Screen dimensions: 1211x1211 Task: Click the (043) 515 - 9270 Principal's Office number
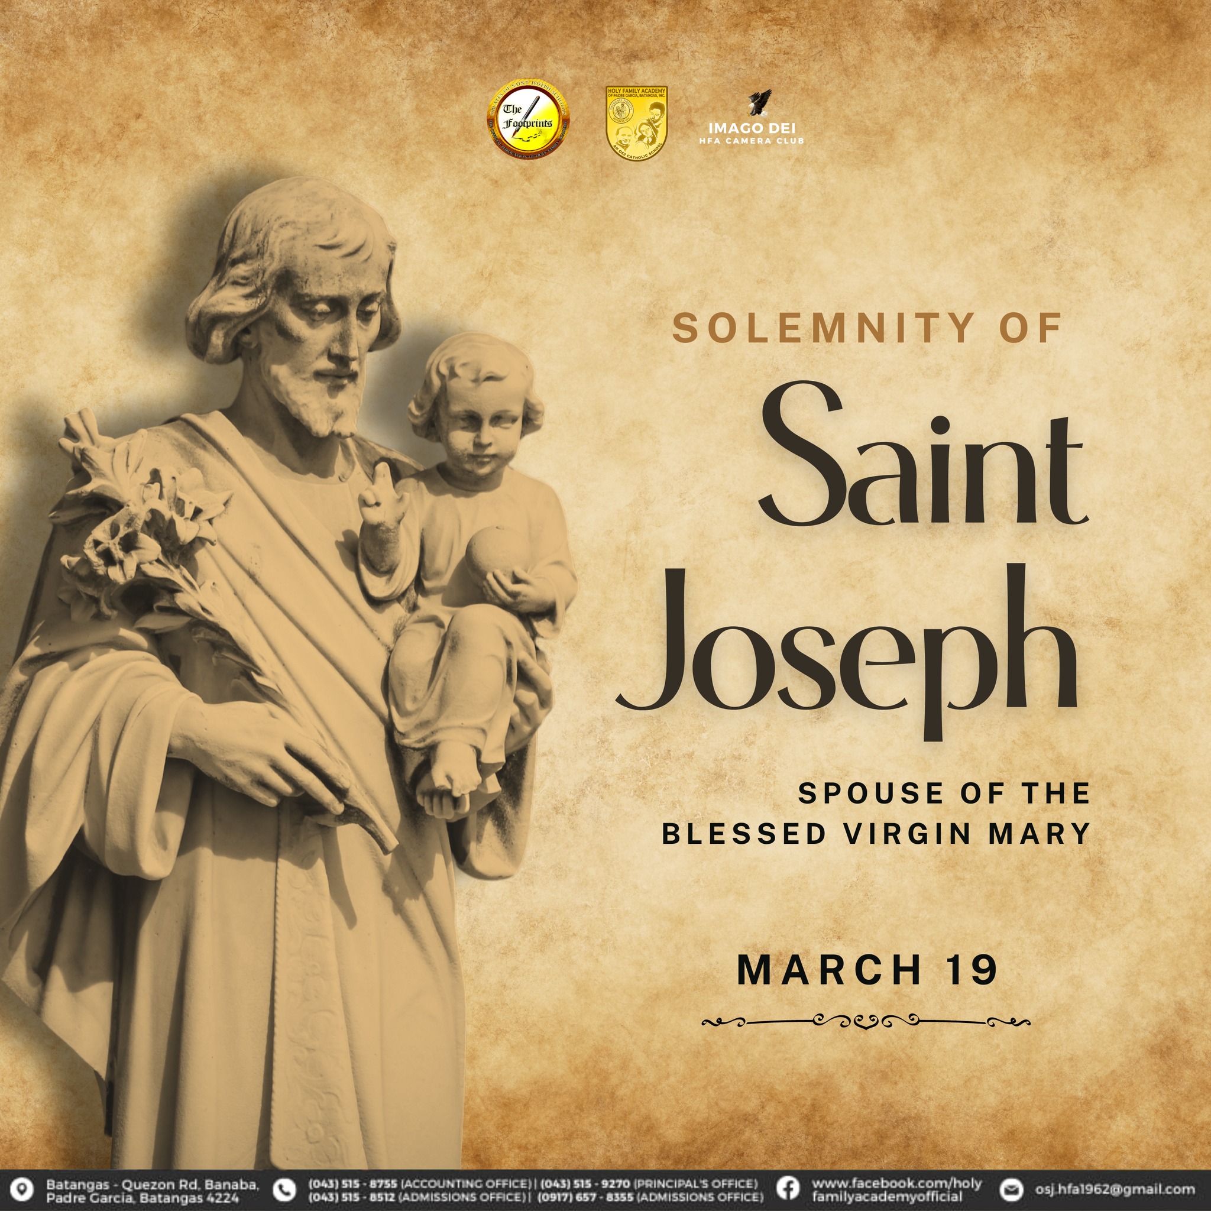coord(649,1183)
